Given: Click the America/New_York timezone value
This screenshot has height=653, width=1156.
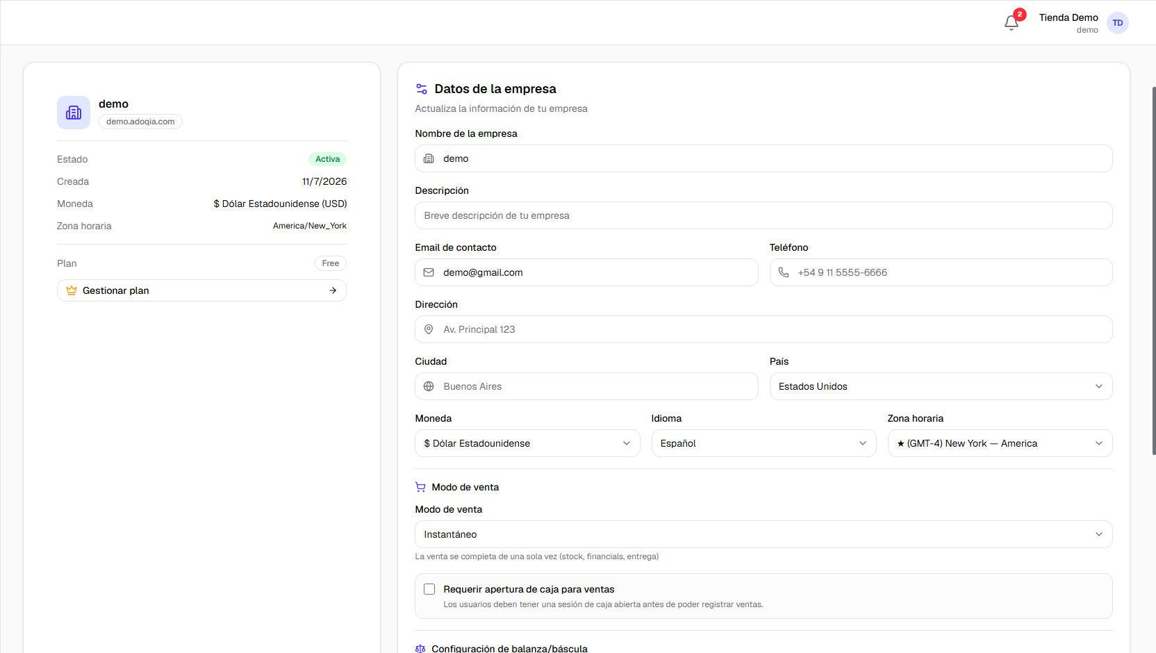Looking at the screenshot, I should tap(310, 226).
